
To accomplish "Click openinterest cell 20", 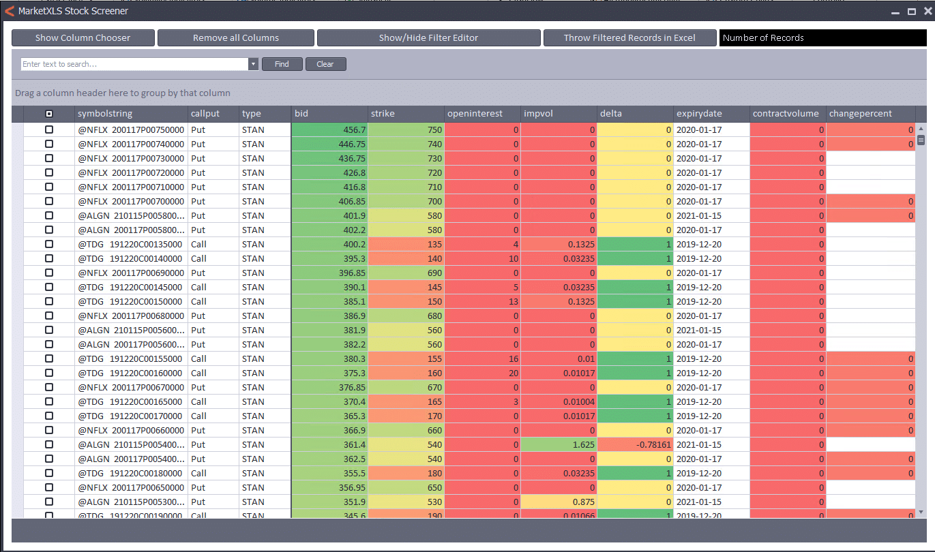I will tap(482, 373).
